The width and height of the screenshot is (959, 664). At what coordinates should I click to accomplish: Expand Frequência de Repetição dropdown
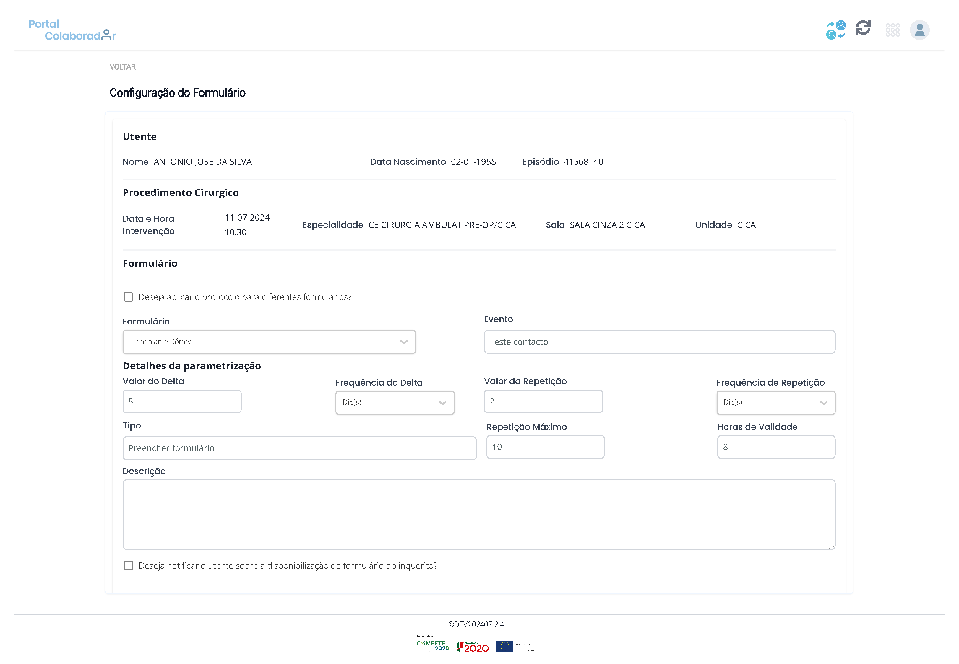tap(775, 403)
